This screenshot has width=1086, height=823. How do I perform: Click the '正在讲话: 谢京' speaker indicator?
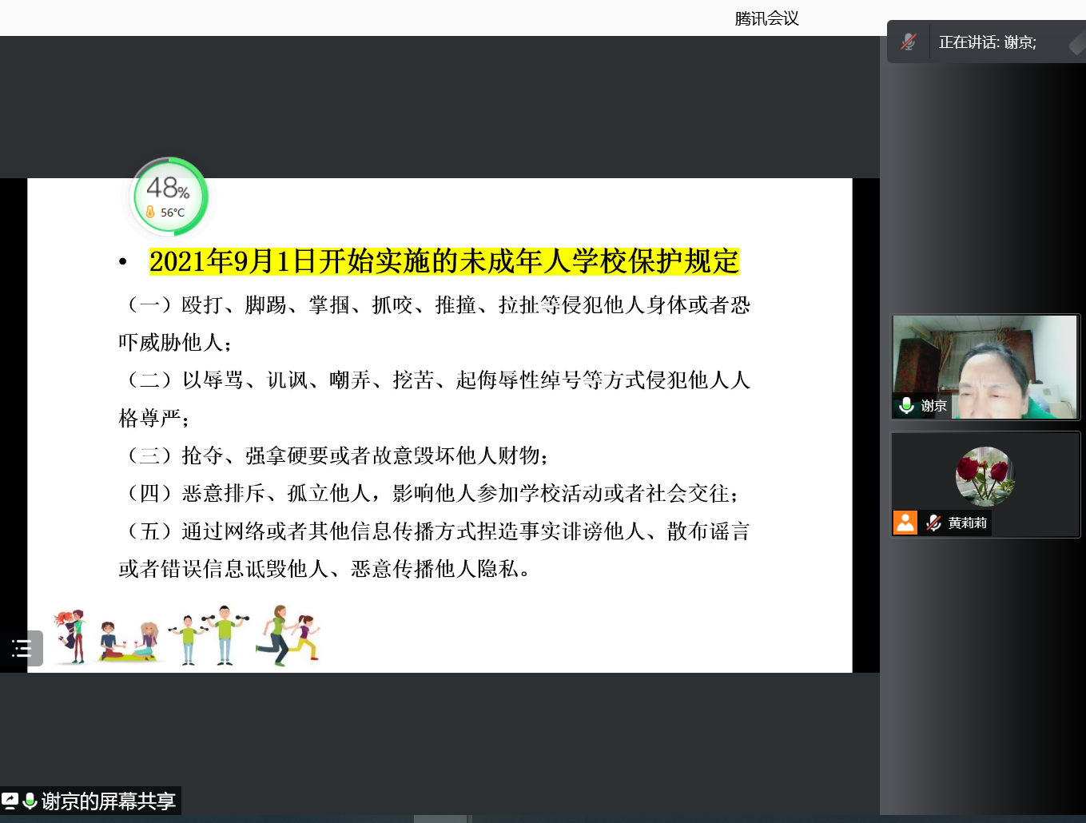[x=987, y=42]
